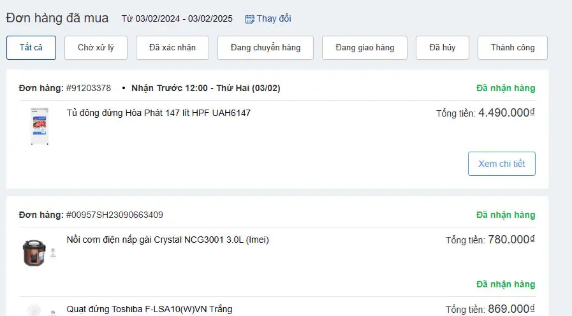Select the Thành công tab
The height and width of the screenshot is (316, 572).
513,48
